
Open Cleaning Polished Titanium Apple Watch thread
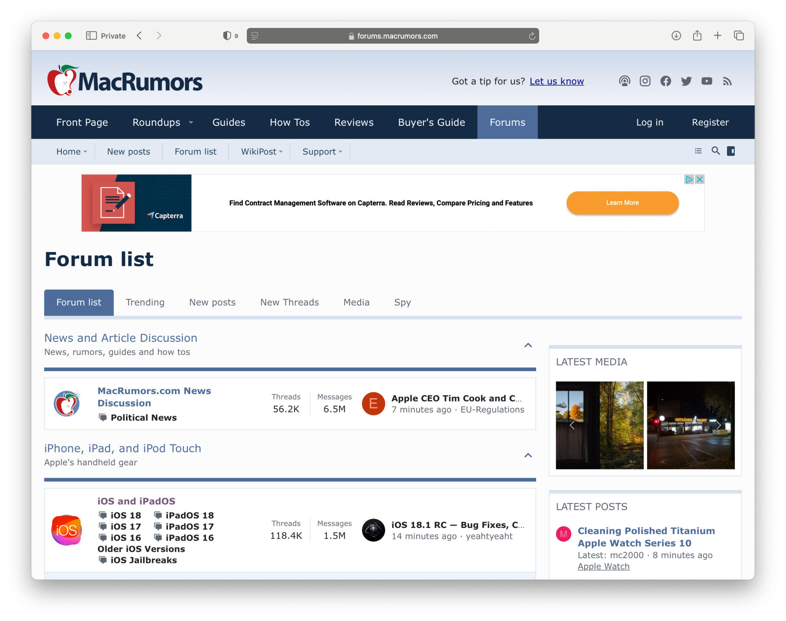tap(646, 537)
